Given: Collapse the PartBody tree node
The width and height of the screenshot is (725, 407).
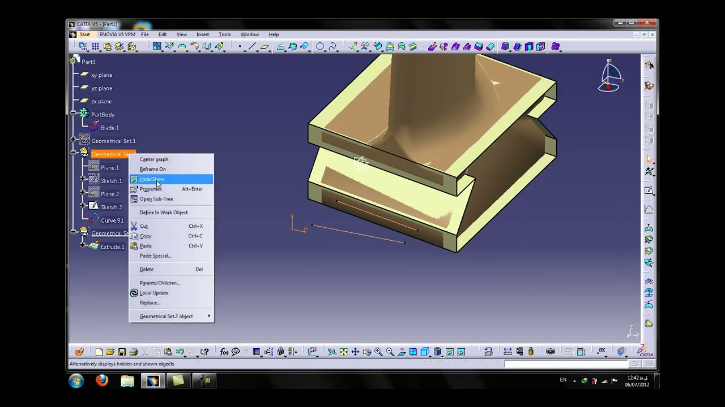Looking at the screenshot, I should pos(73,114).
